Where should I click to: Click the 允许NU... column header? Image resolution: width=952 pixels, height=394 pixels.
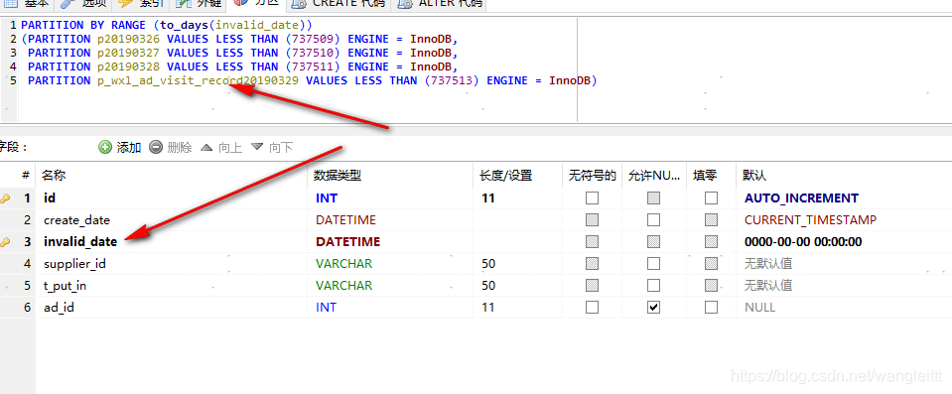tap(654, 176)
